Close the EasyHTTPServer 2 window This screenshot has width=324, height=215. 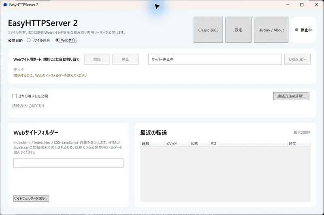tap(316, 4)
